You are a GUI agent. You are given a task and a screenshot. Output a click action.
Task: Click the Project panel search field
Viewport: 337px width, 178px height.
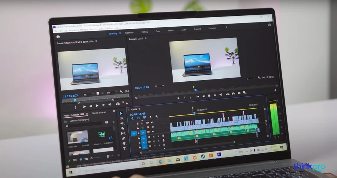84,124
